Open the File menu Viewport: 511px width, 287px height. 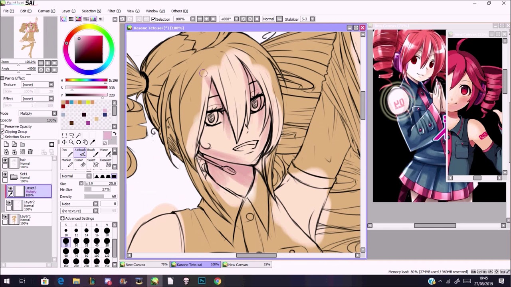tap(8, 11)
